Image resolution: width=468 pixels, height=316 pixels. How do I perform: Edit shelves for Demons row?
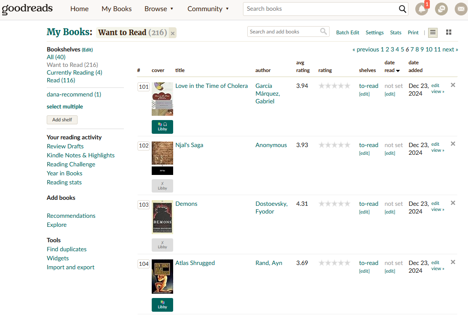(364, 212)
